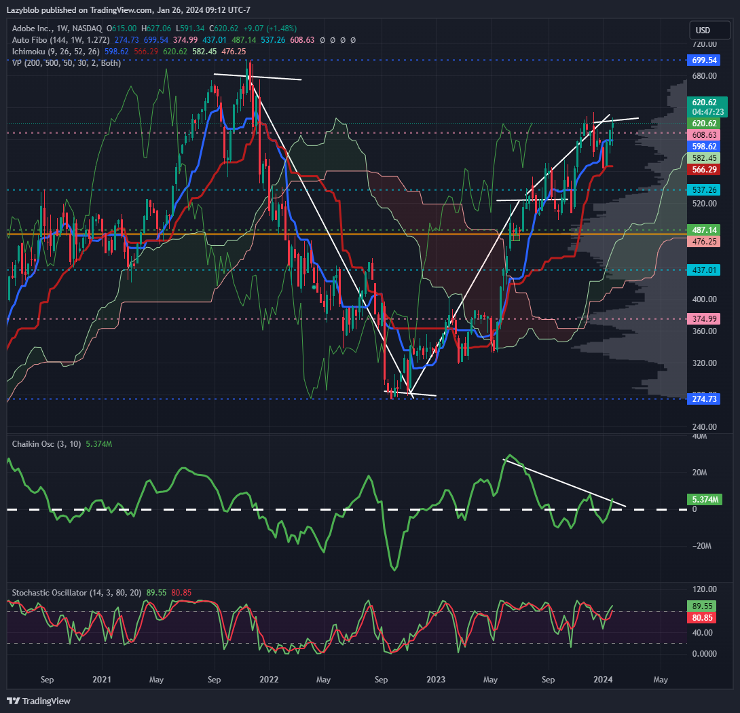Click the open value O615.00 in legend
This screenshot has width=740, height=713.
[x=122, y=29]
